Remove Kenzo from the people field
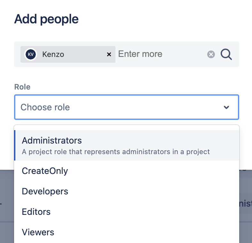This screenshot has height=243, width=252. [x=109, y=54]
